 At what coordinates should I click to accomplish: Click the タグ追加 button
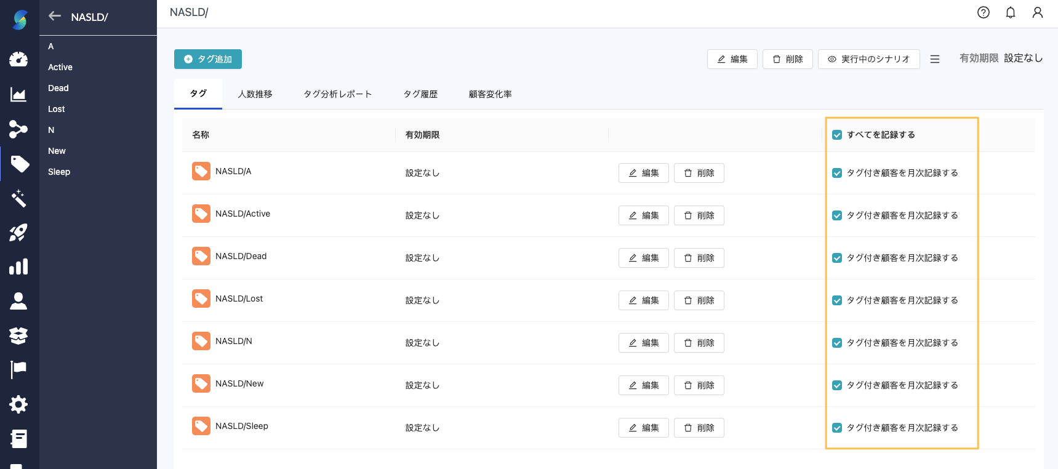[x=208, y=59]
